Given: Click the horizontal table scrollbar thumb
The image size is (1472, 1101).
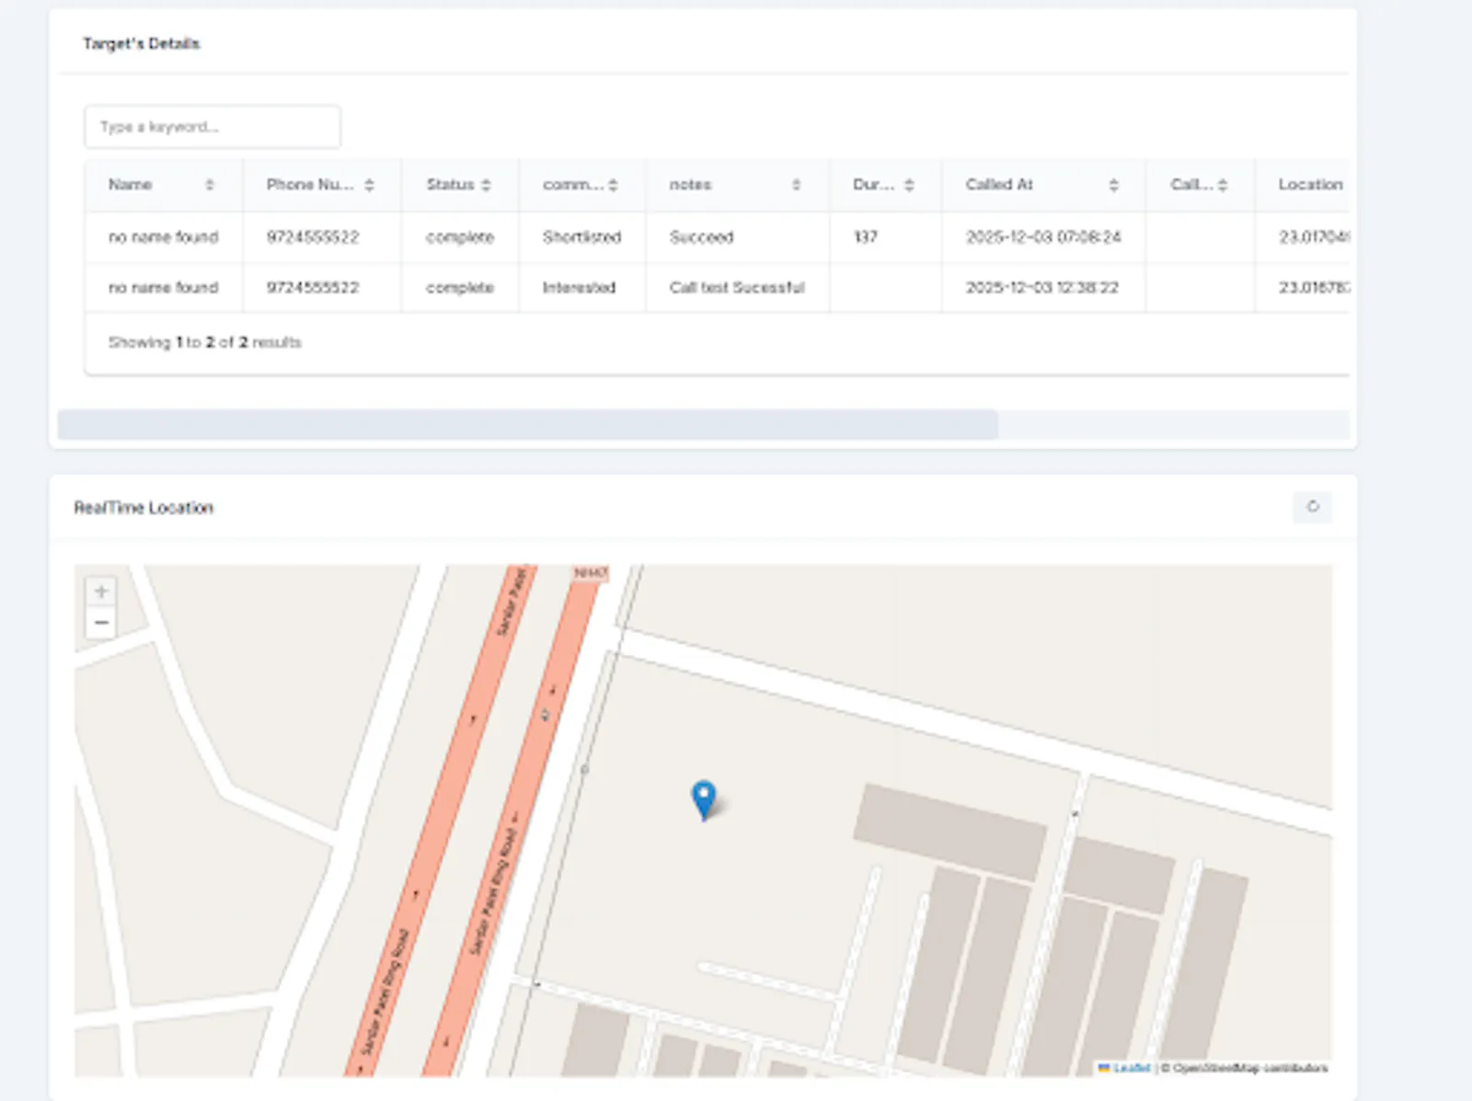Looking at the screenshot, I should pyautogui.click(x=528, y=425).
